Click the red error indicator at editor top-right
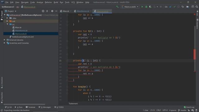The image size is (199, 112). (x=195, y=14)
